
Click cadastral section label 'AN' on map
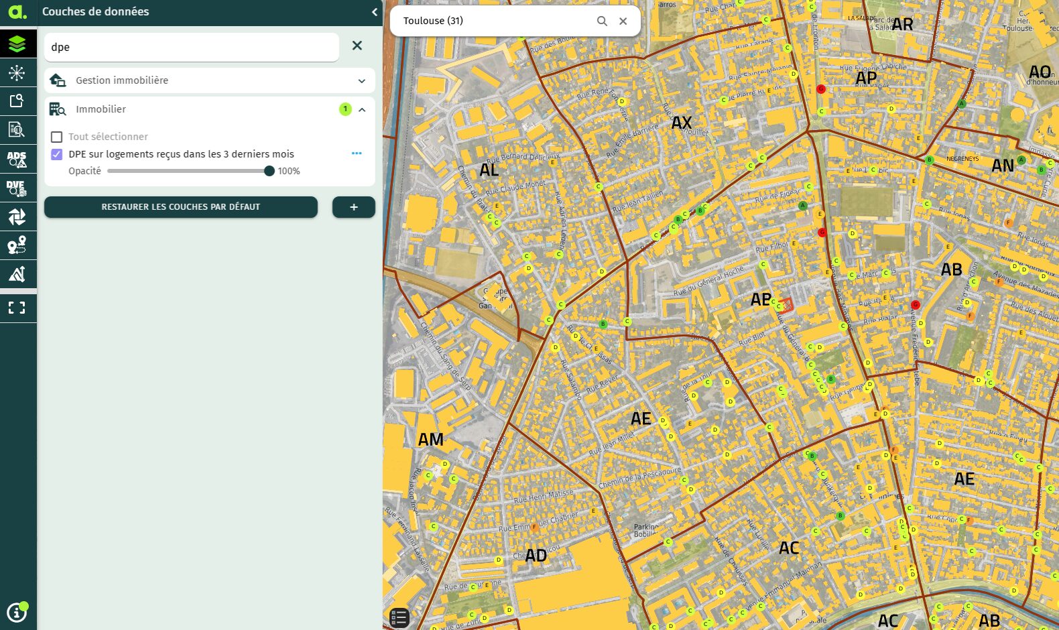pos(1003,166)
